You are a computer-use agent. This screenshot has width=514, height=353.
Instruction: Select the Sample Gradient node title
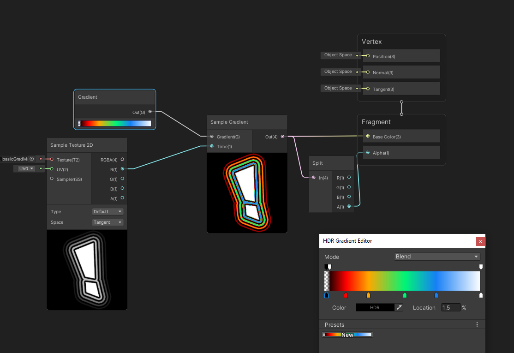pyautogui.click(x=229, y=122)
